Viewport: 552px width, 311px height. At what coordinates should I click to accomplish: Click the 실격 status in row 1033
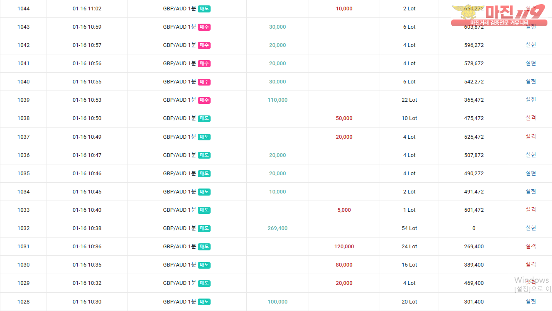tap(530, 210)
